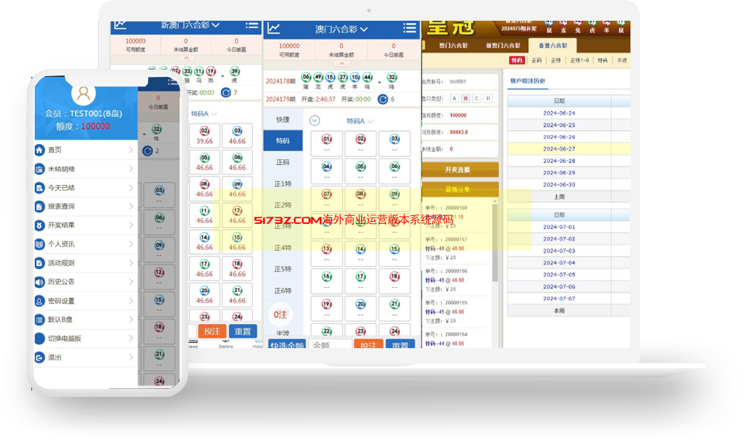
Task: Click blue 重置 in 新澳门六合彩 panel
Action: (x=242, y=331)
